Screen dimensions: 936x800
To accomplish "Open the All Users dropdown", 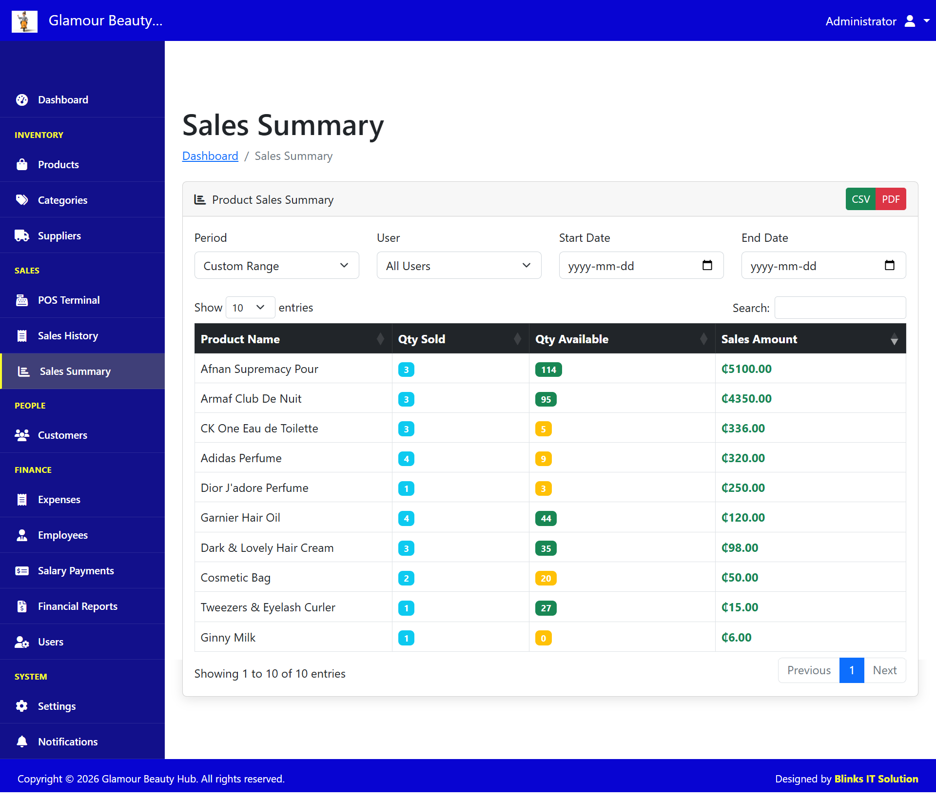I will (x=459, y=266).
